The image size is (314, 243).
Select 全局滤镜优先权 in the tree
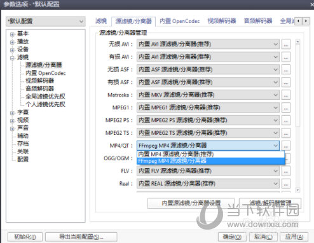(x=45, y=97)
